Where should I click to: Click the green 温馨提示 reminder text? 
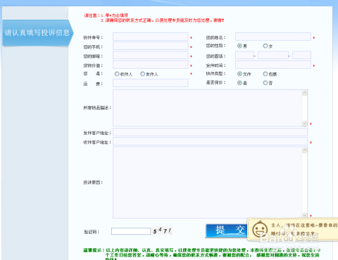click(201, 255)
